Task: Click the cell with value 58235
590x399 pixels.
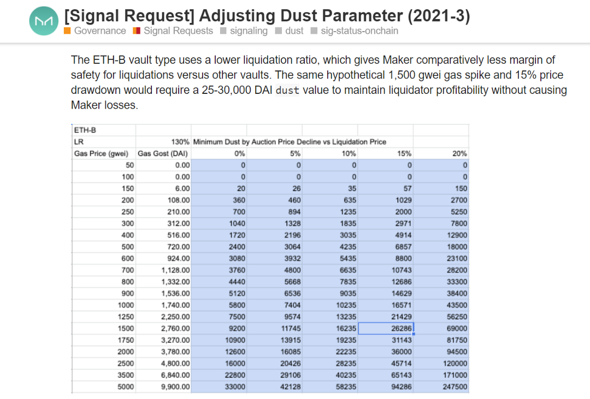Action: (x=330, y=386)
